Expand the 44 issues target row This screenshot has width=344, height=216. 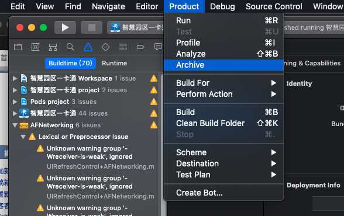click(x=15, y=113)
